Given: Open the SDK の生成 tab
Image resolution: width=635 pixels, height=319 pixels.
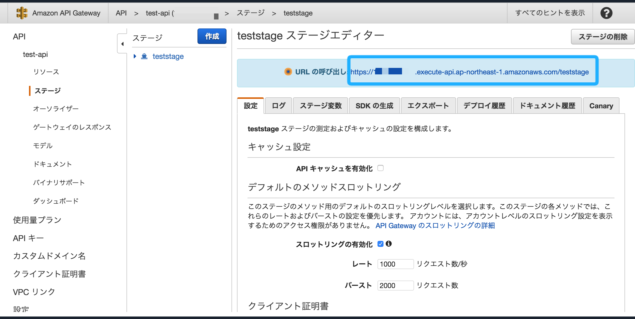Looking at the screenshot, I should pyautogui.click(x=374, y=106).
